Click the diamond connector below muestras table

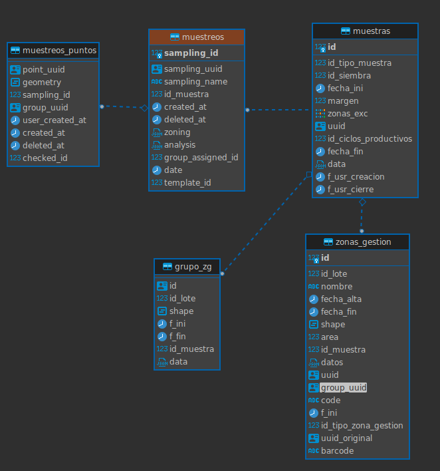coord(362,202)
